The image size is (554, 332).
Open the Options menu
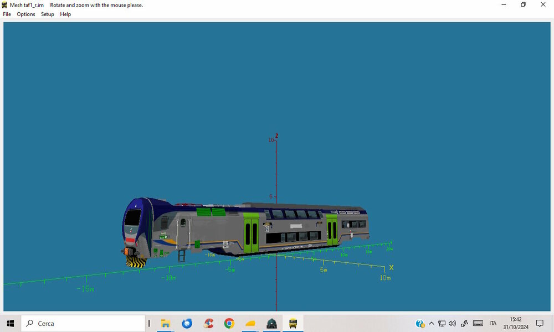point(26,14)
